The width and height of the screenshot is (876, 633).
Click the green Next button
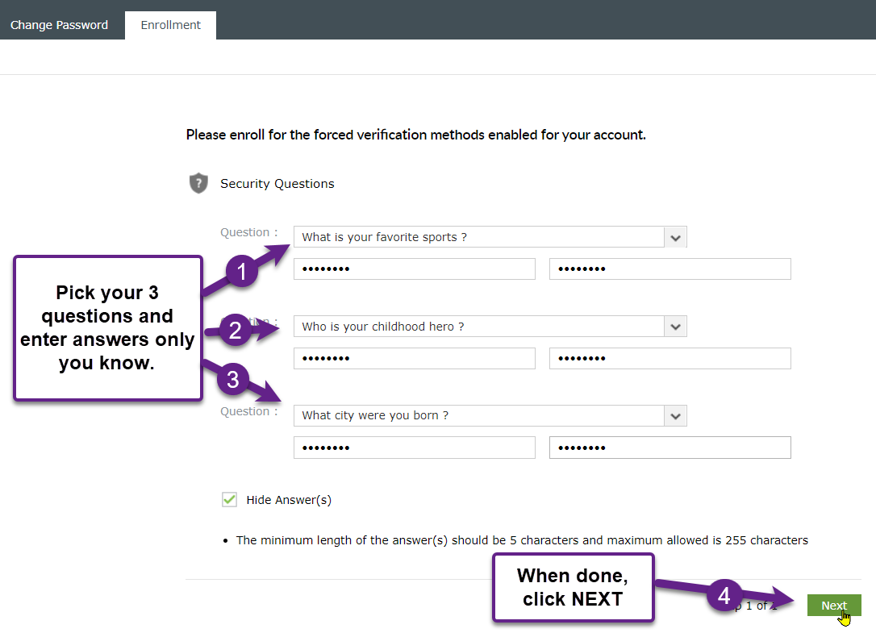click(833, 605)
